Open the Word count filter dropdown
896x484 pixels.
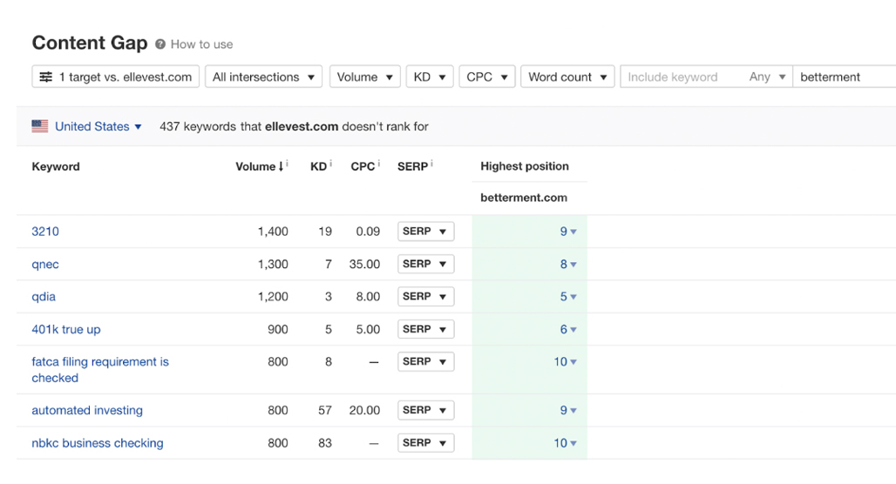(x=567, y=77)
